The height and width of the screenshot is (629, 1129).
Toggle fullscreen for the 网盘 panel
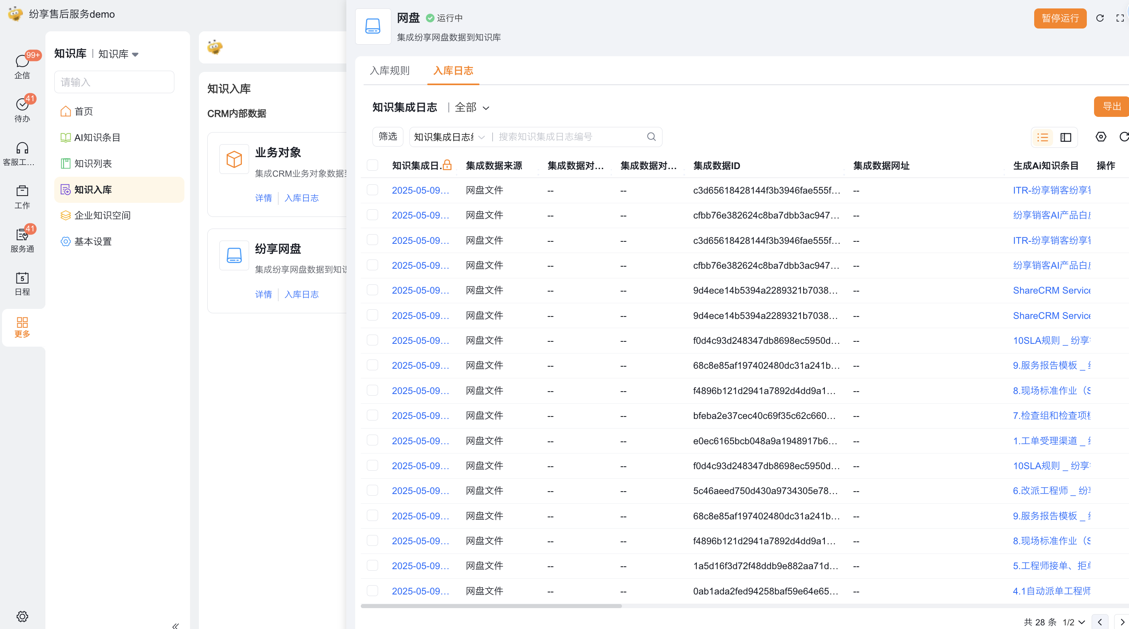[1120, 18]
